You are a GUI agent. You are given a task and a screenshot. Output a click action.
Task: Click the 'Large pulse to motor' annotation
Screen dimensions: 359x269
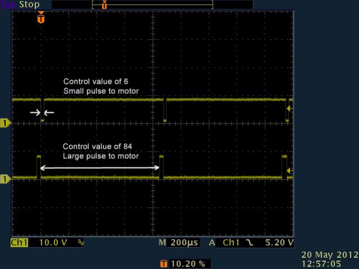point(101,156)
